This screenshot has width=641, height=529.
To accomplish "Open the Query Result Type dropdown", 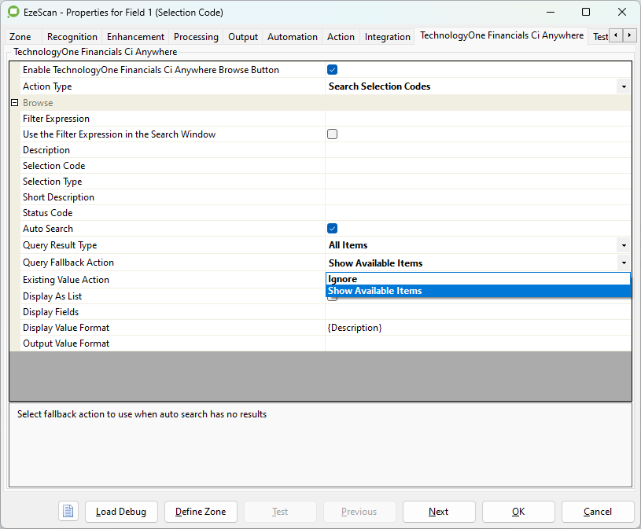I will coord(623,245).
